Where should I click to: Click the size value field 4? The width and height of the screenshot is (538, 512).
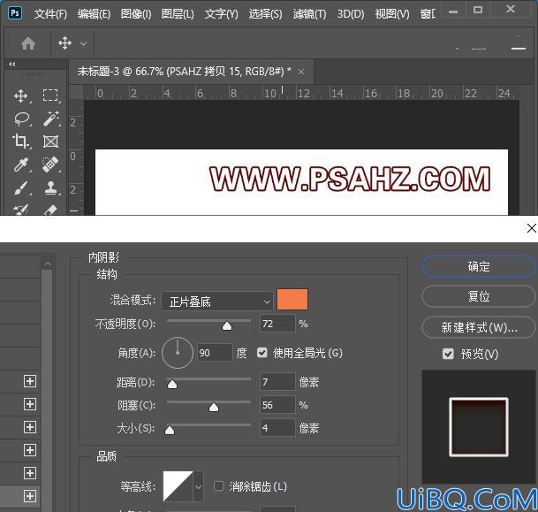coord(277,428)
